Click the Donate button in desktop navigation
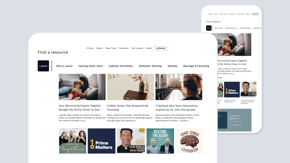 click(x=161, y=48)
